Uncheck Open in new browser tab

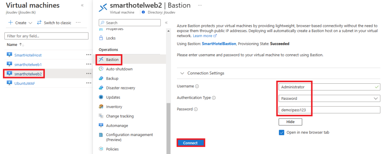click(281, 133)
